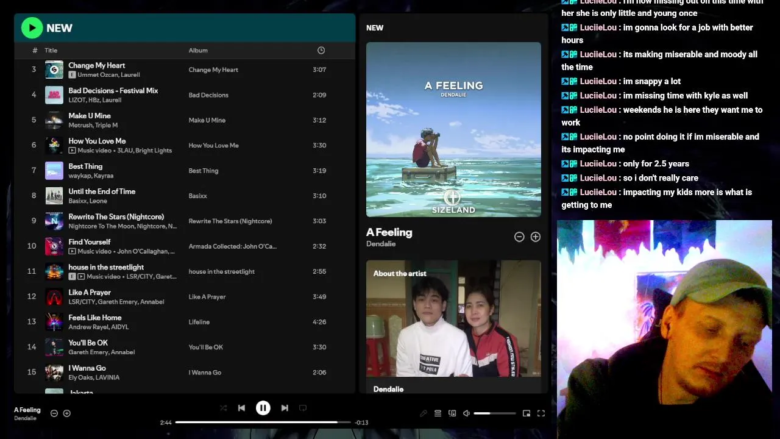Click the NEW header in right panel
This screenshot has width=780, height=439.
tap(375, 28)
